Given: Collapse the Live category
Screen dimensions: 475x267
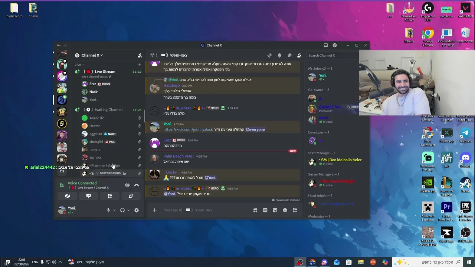Looking at the screenshot, I should click(x=79, y=65).
